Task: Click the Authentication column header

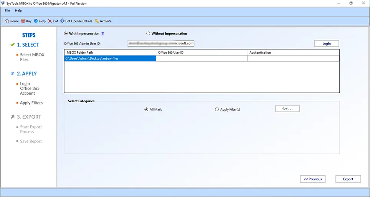Action: point(293,53)
